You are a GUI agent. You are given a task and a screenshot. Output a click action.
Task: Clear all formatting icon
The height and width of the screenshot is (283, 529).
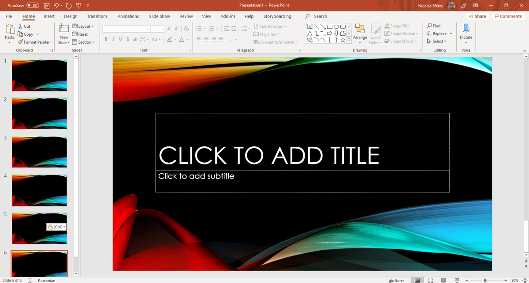[186, 29]
